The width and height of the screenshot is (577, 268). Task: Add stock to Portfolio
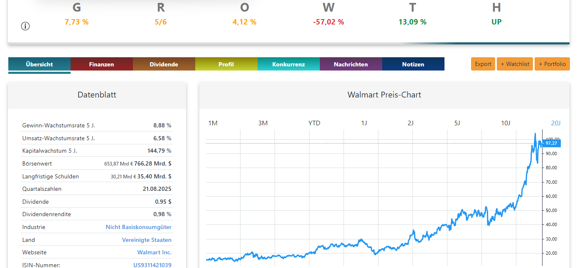pyautogui.click(x=552, y=64)
